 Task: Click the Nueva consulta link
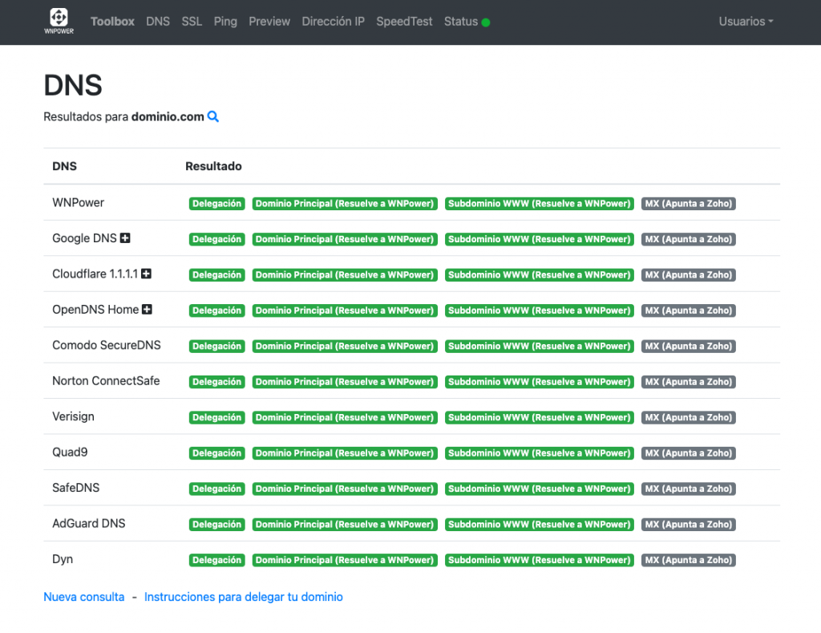(x=83, y=597)
